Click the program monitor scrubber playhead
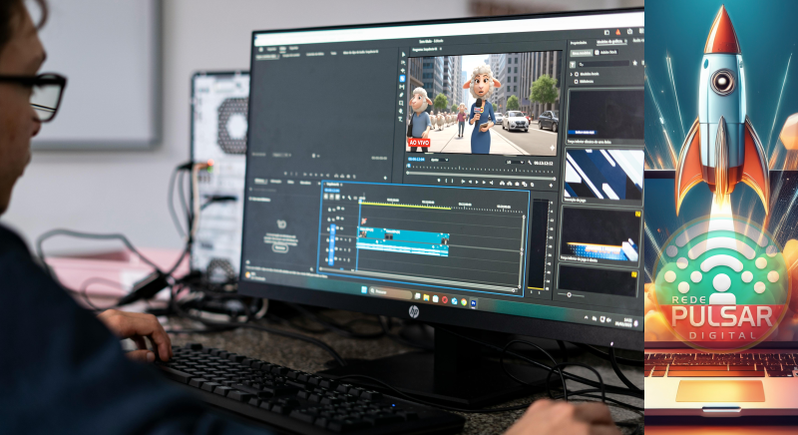Image resolution: width=798 pixels, height=435 pixels. pos(411,166)
